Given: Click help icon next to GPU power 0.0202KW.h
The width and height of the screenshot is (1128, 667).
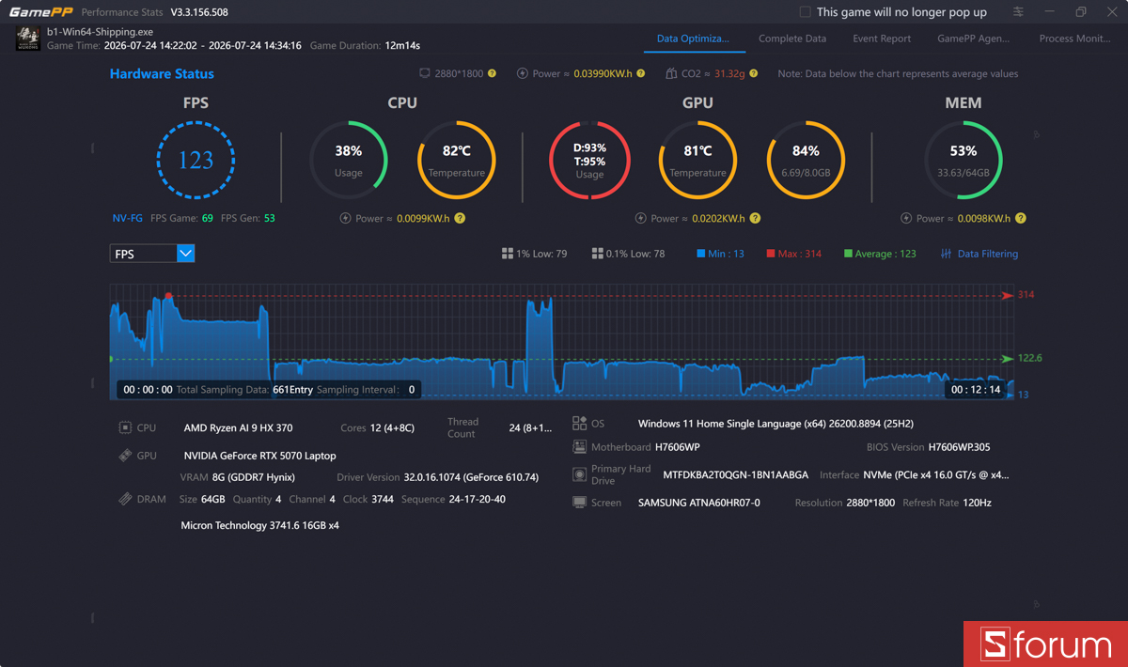Looking at the screenshot, I should (x=755, y=218).
